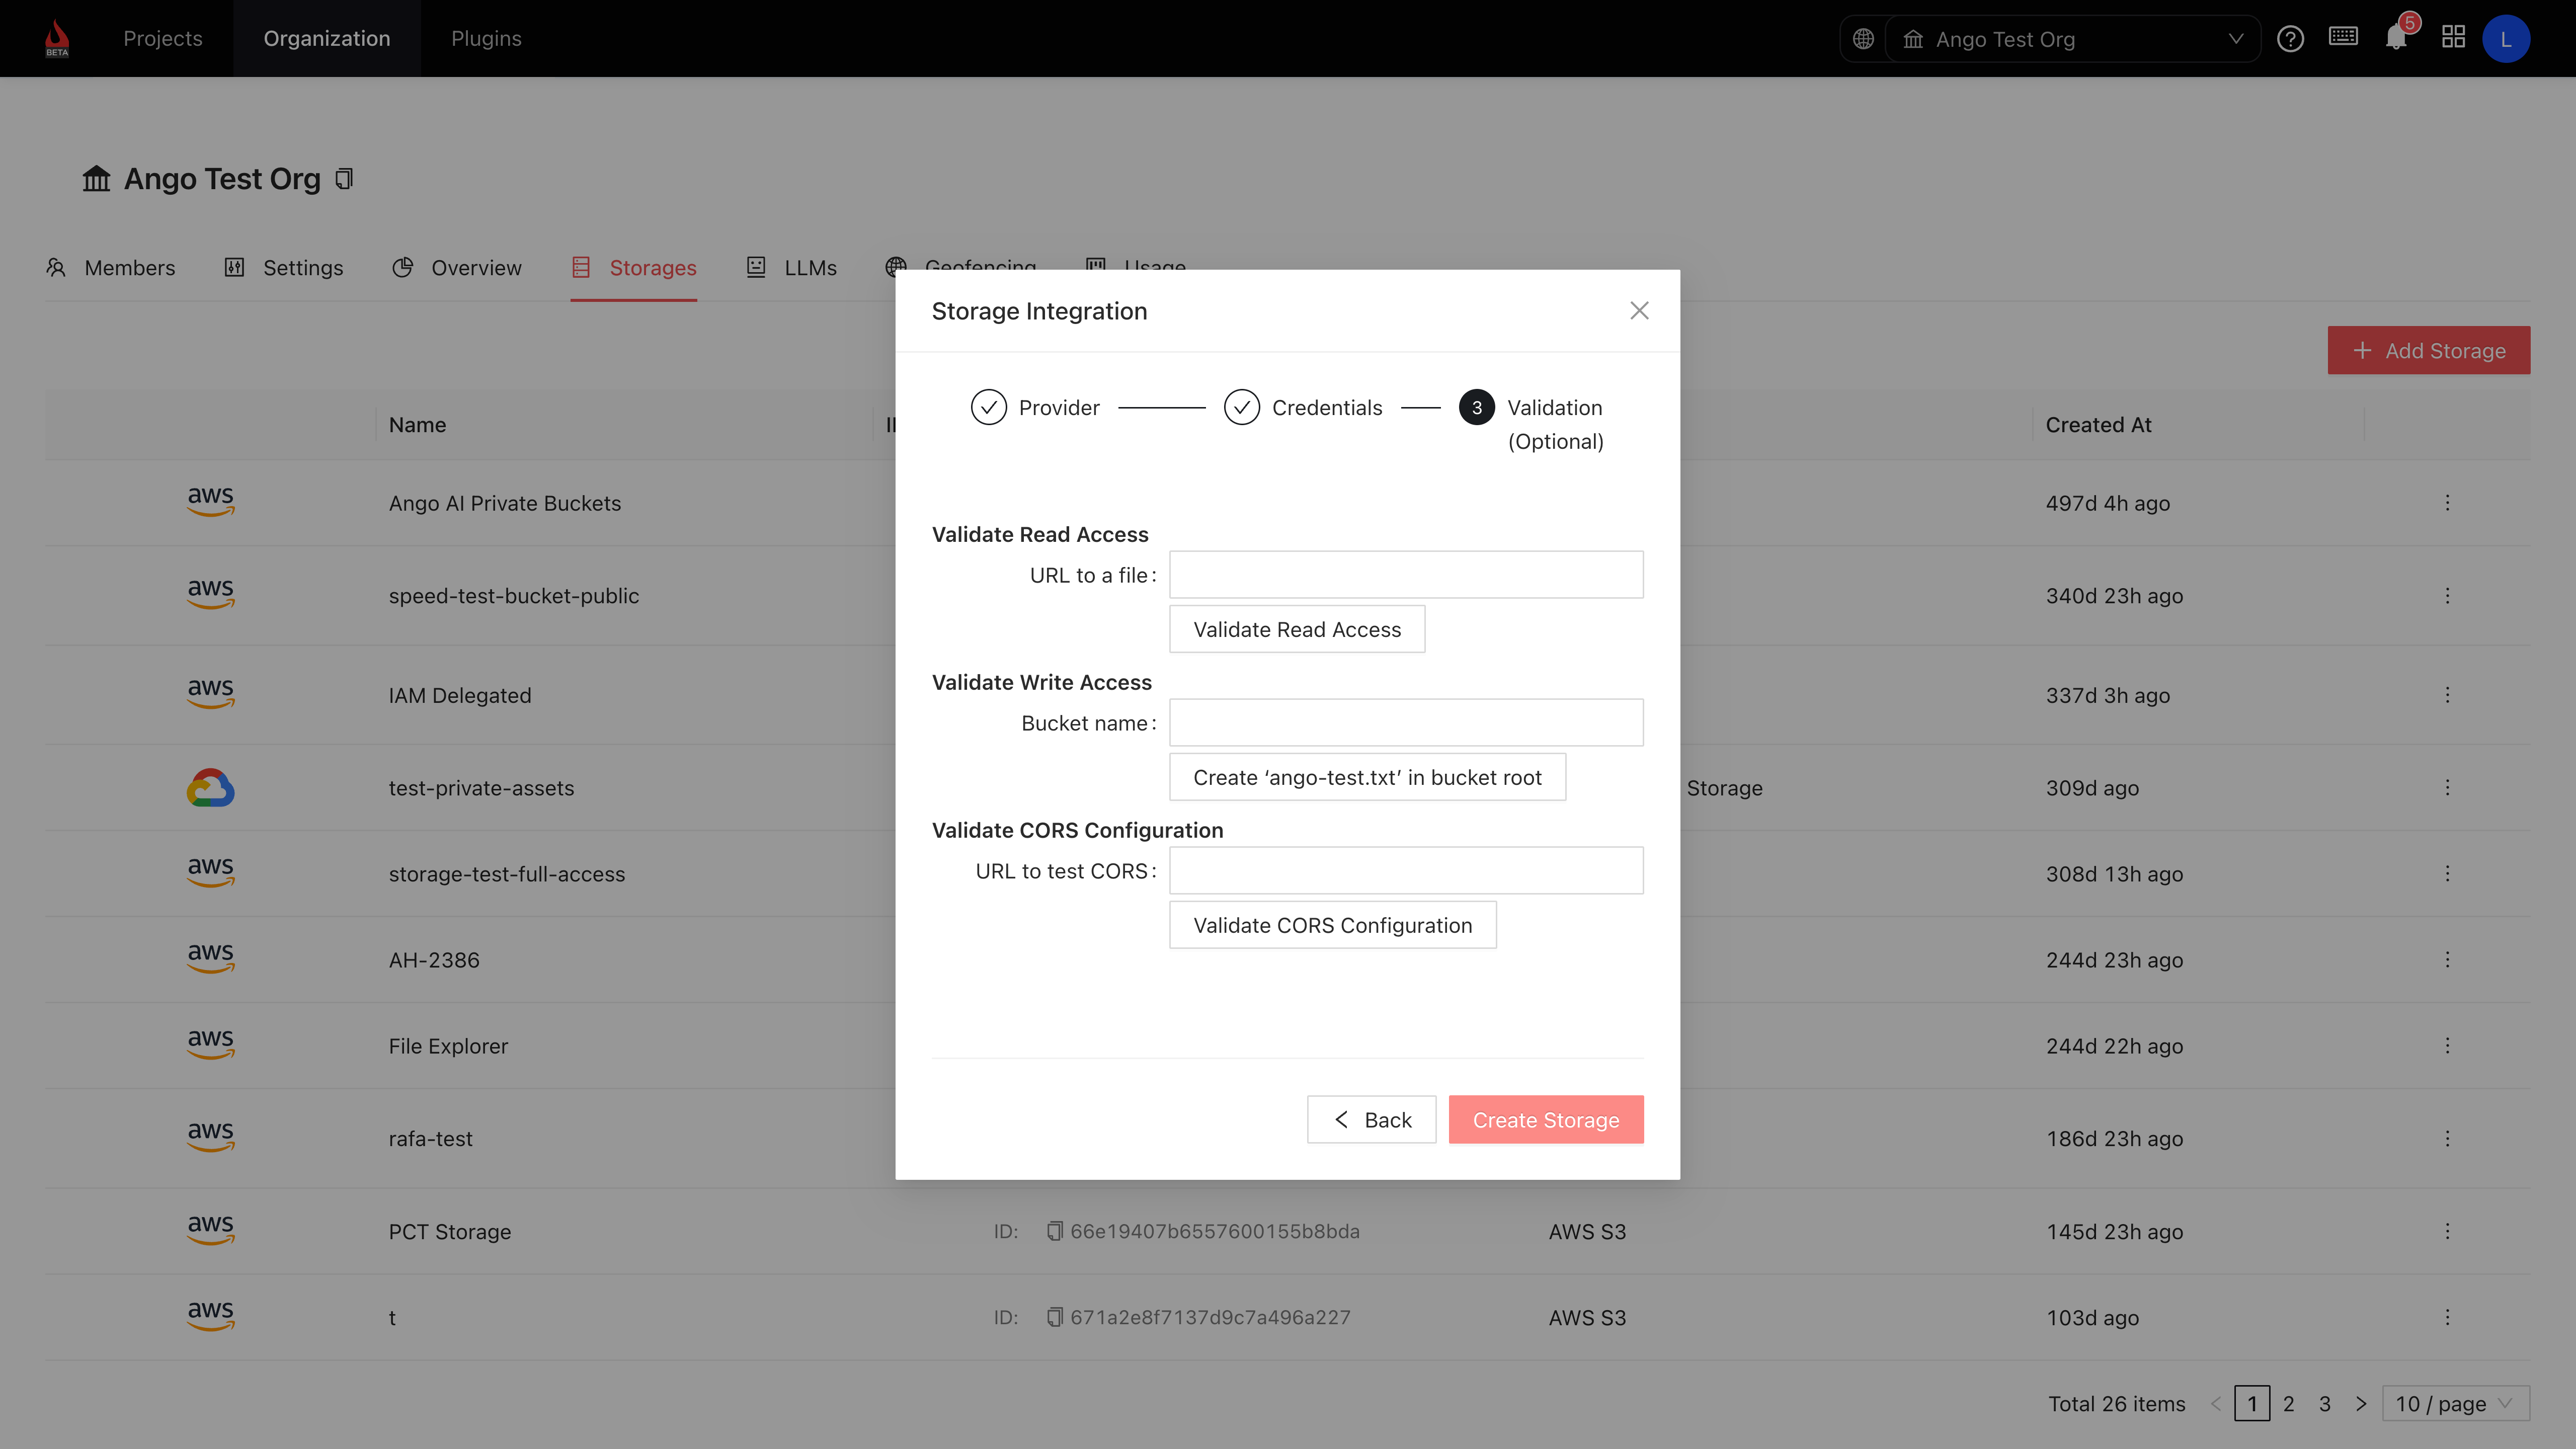Viewport: 2576px width, 1449px height.
Task: Select page 1 in pagination
Action: 2252,1404
